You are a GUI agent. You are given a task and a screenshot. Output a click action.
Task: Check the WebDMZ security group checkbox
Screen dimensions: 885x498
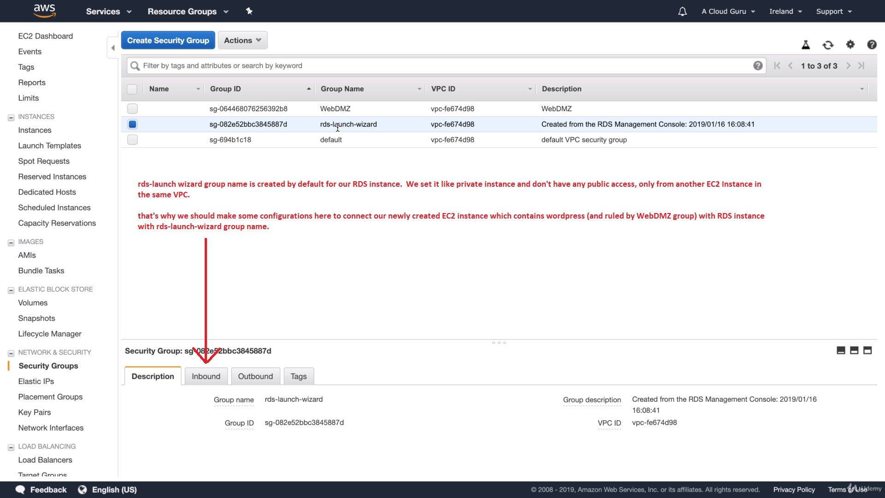(132, 109)
